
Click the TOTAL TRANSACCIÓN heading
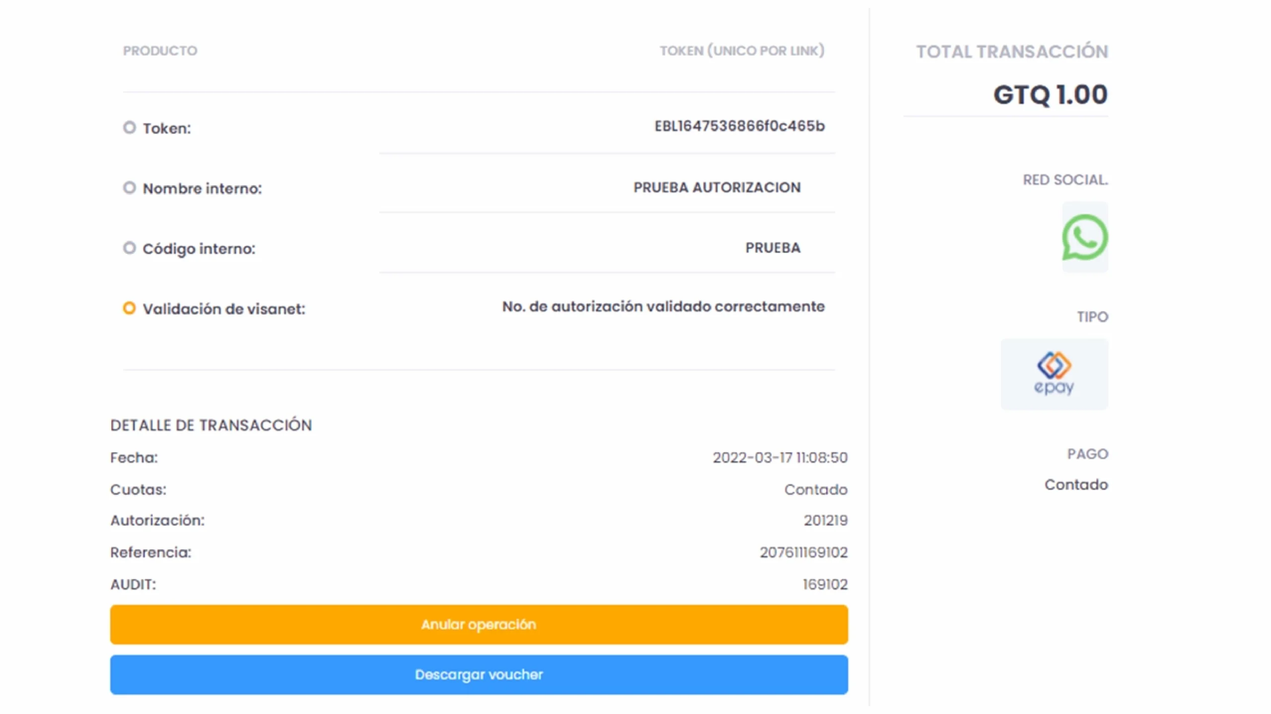tap(1012, 52)
